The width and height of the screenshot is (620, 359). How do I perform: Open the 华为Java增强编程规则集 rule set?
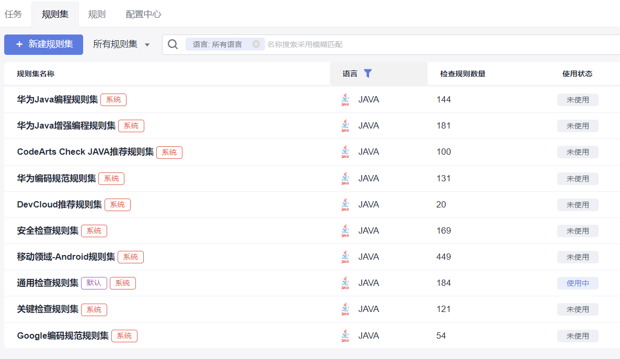click(66, 126)
